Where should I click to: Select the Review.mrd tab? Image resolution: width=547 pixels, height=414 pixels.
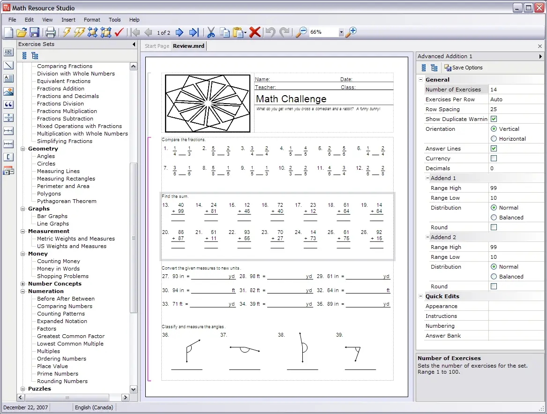[189, 46]
